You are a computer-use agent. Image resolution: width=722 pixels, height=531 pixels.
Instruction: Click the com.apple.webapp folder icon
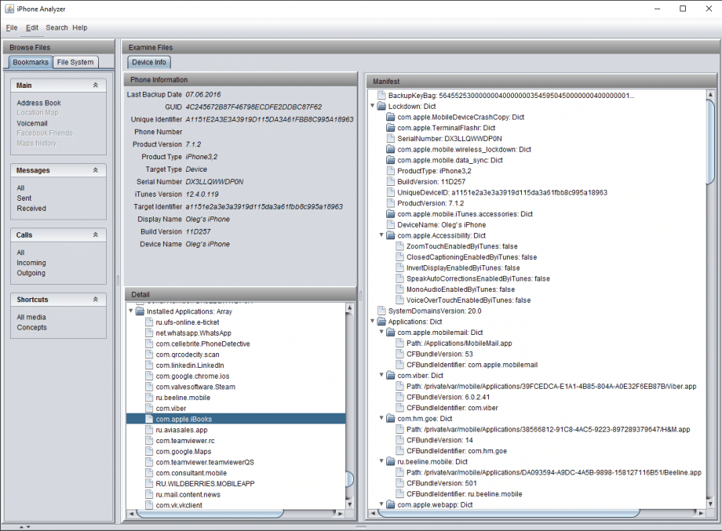[x=390, y=505]
